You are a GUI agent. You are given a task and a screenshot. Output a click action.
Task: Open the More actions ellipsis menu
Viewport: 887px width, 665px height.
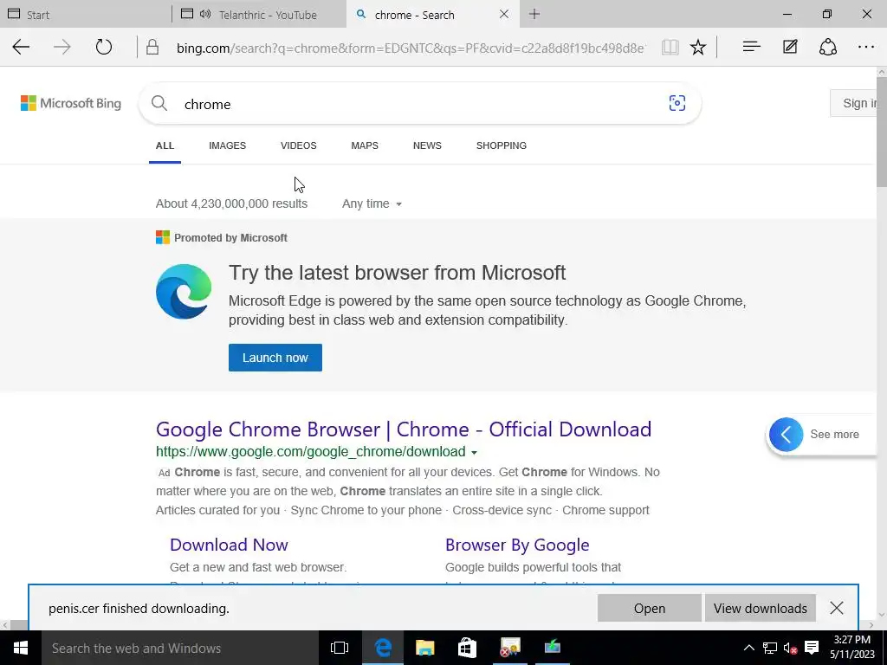point(866,47)
